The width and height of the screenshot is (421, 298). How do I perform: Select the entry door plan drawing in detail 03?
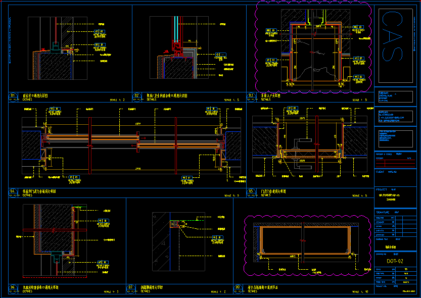pos(315,50)
